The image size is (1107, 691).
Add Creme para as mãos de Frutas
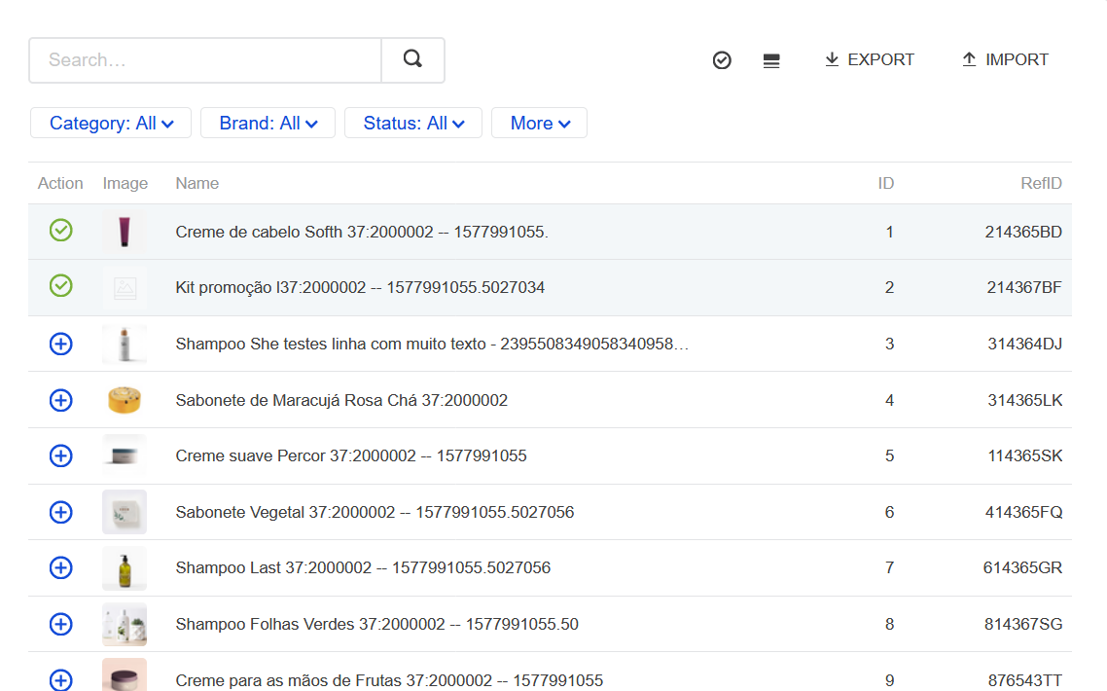point(60,680)
